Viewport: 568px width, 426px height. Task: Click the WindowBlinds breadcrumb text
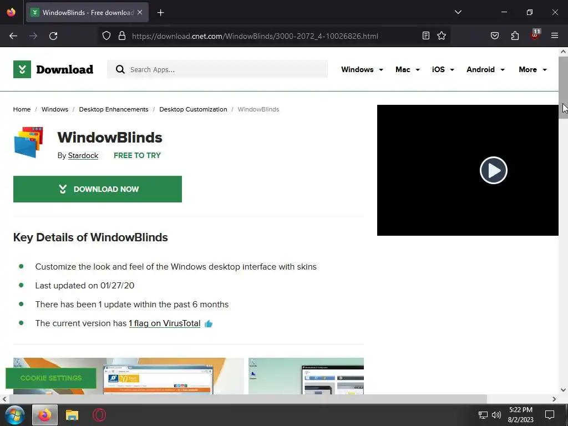(258, 109)
